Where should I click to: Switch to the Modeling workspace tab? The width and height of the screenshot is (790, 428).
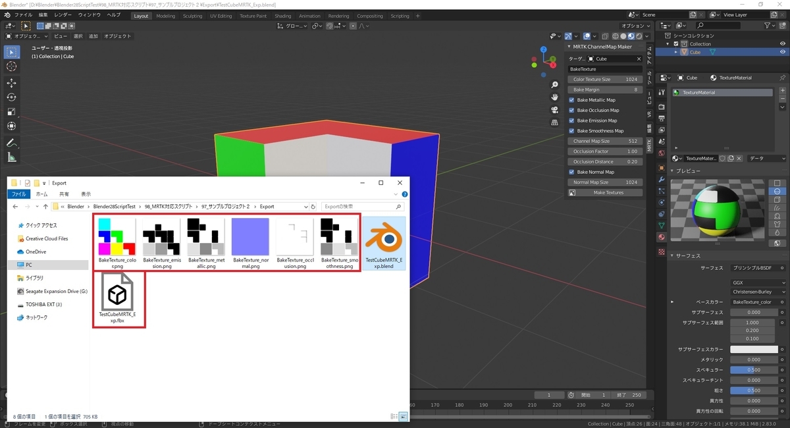pyautogui.click(x=165, y=16)
